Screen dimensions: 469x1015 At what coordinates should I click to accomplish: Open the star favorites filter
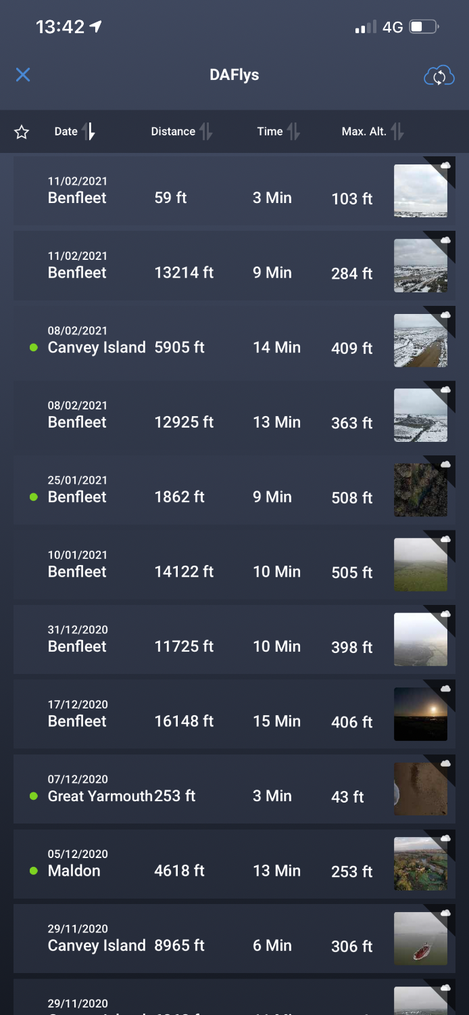point(21,131)
